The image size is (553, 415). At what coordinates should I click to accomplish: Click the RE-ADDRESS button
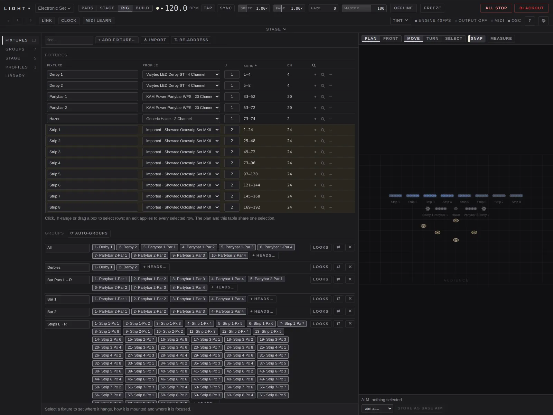[191, 40]
